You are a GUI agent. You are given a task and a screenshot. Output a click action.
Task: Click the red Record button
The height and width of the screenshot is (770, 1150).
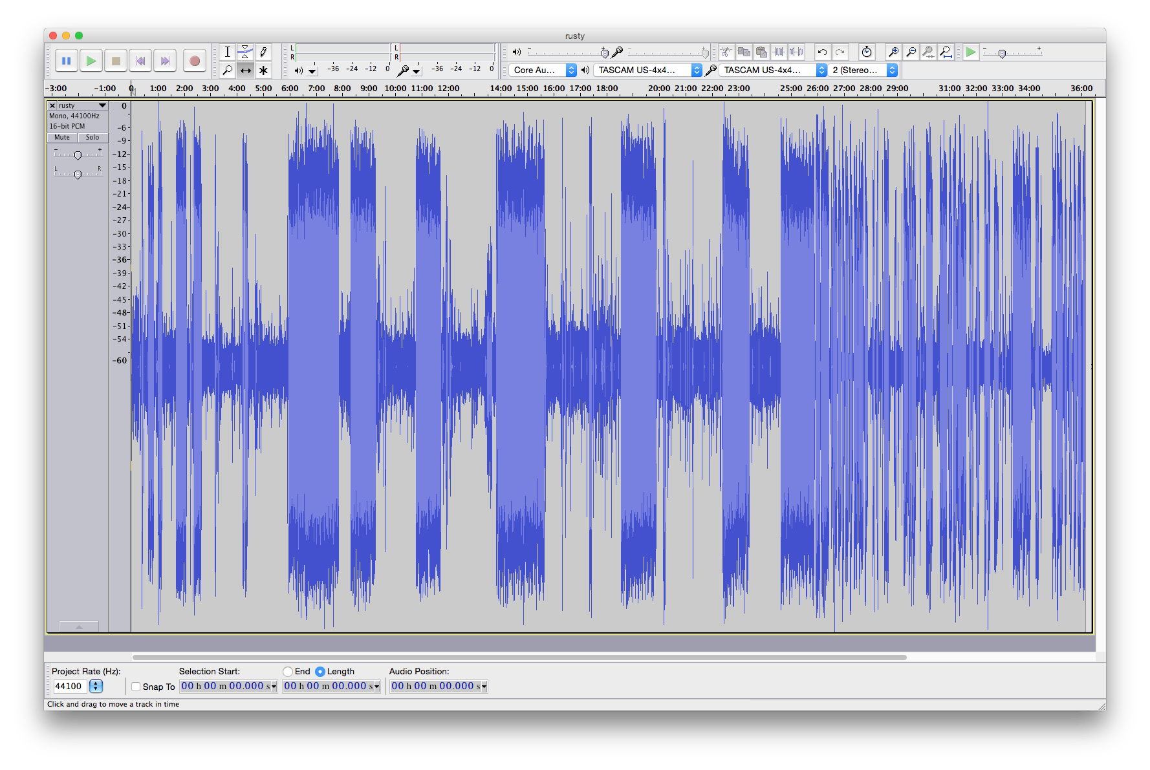[x=194, y=61]
